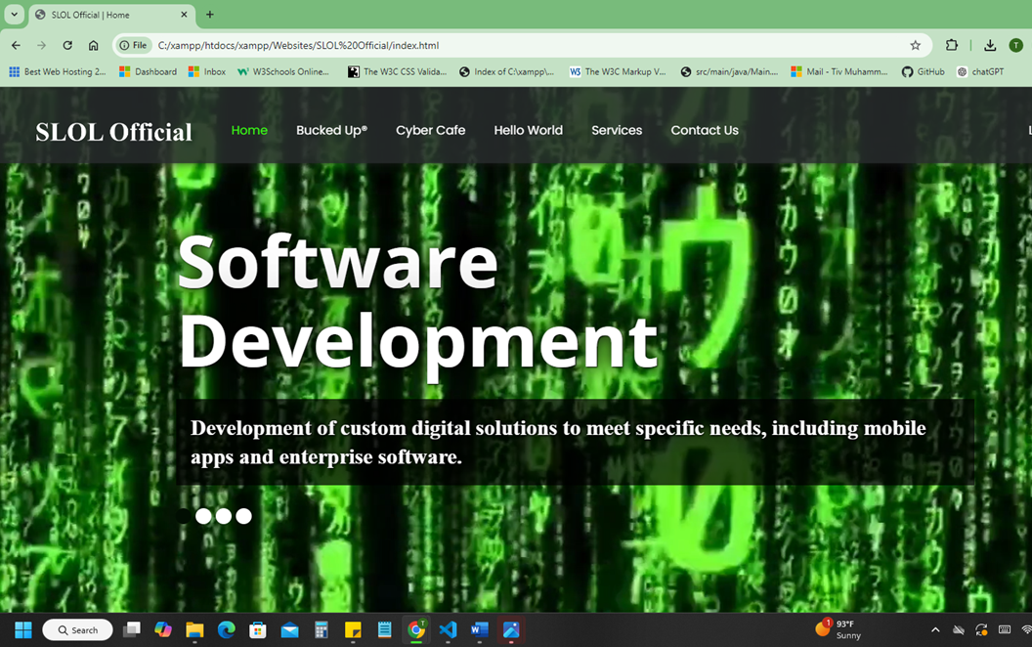Open Microsoft Store from the taskbar

click(x=258, y=629)
